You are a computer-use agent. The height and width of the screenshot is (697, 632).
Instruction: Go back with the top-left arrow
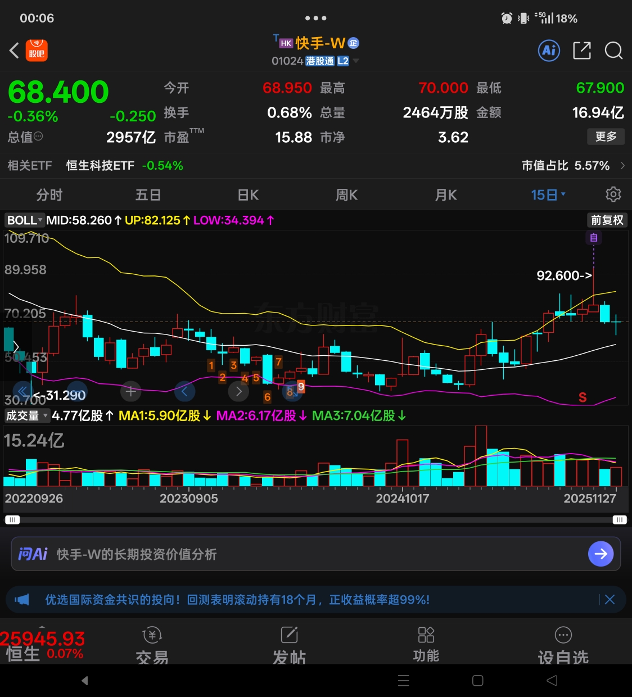pyautogui.click(x=15, y=51)
